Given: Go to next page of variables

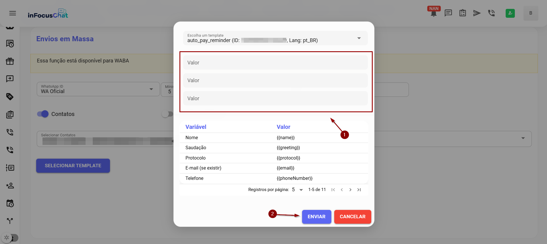Looking at the screenshot, I should [x=350, y=190].
